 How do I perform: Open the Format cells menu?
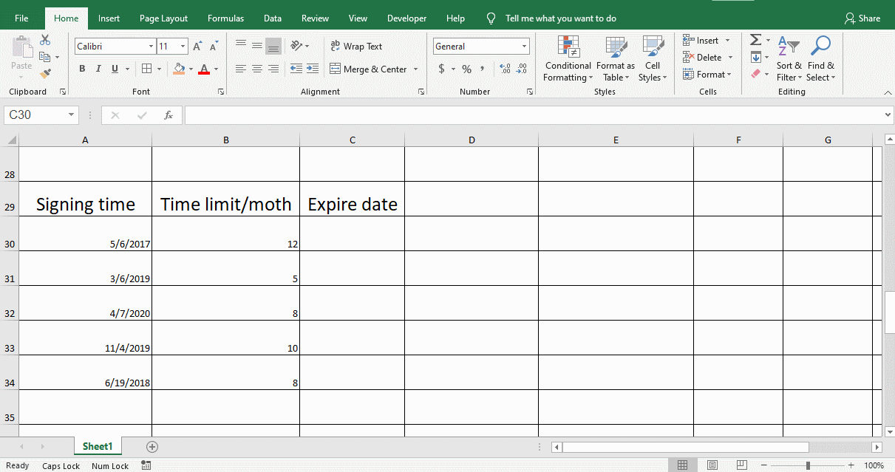tap(707, 75)
